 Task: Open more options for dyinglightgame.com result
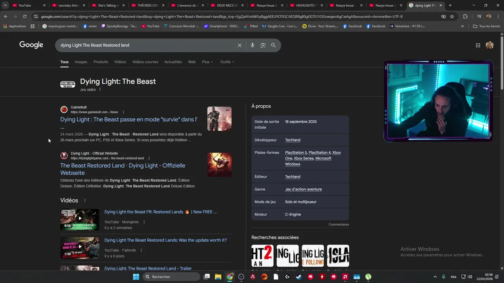click(149, 158)
